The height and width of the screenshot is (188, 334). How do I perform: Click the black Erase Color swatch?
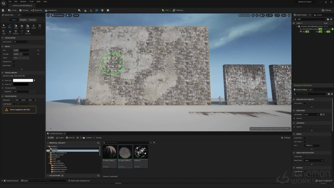21,84
